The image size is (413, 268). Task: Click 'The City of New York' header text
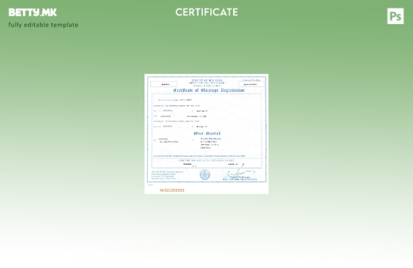pyautogui.click(x=206, y=80)
